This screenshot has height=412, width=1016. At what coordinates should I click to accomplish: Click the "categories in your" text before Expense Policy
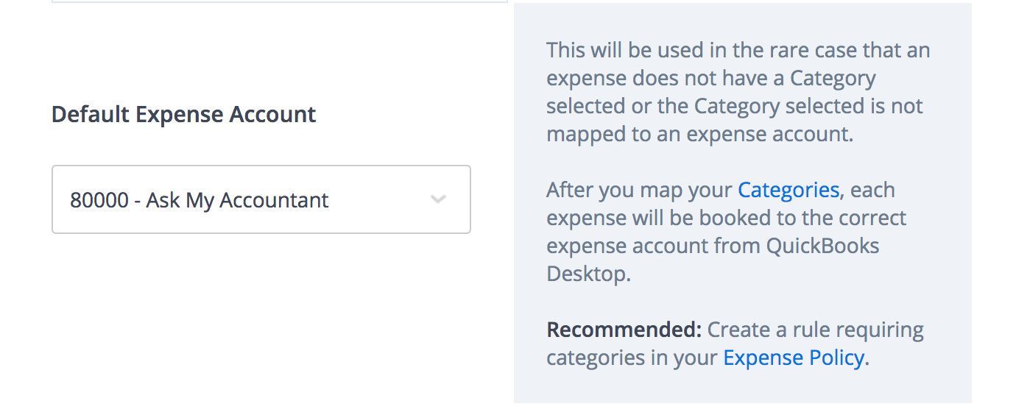632,358
